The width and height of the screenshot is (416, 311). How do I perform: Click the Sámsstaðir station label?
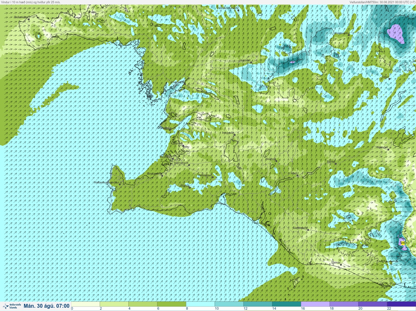pos(300,228)
